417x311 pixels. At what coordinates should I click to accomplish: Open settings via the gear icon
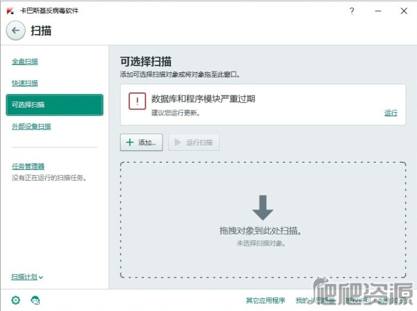tap(16, 300)
